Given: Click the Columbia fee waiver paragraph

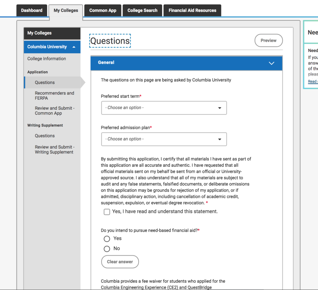Looking at the screenshot, I should point(163,284).
